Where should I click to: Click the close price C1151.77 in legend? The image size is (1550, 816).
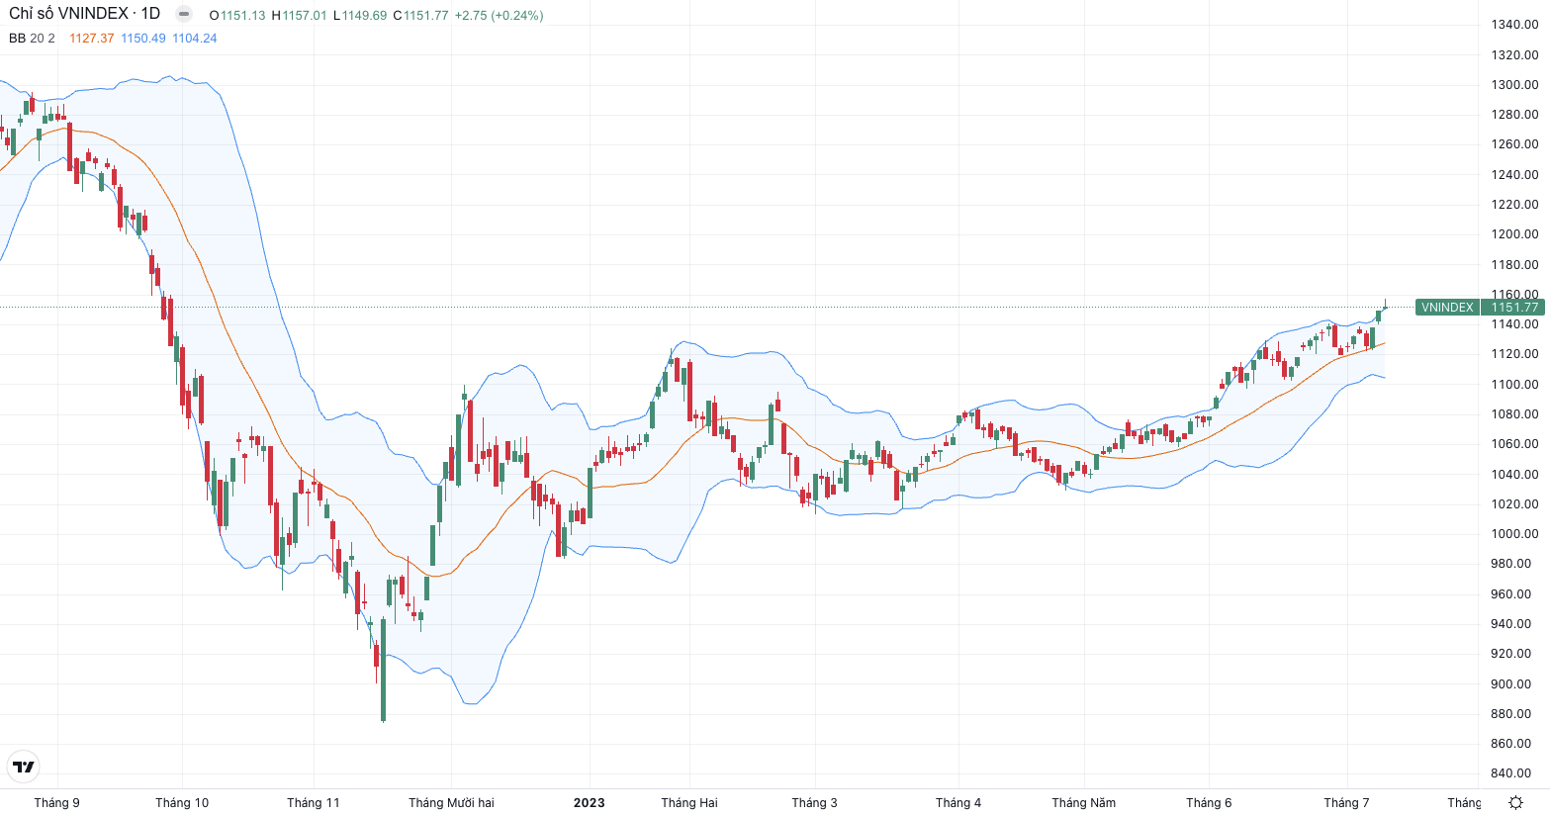click(x=420, y=16)
